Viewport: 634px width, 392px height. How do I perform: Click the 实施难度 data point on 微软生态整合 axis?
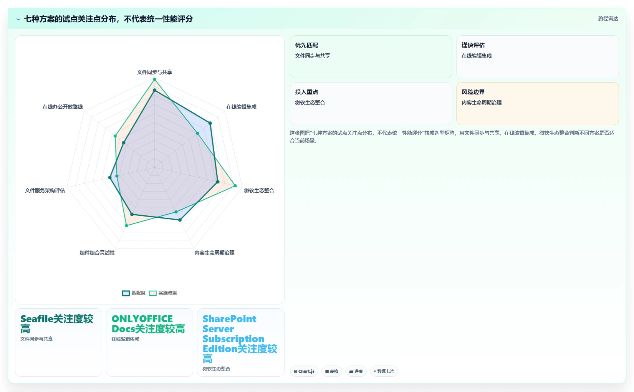pyautogui.click(x=235, y=186)
